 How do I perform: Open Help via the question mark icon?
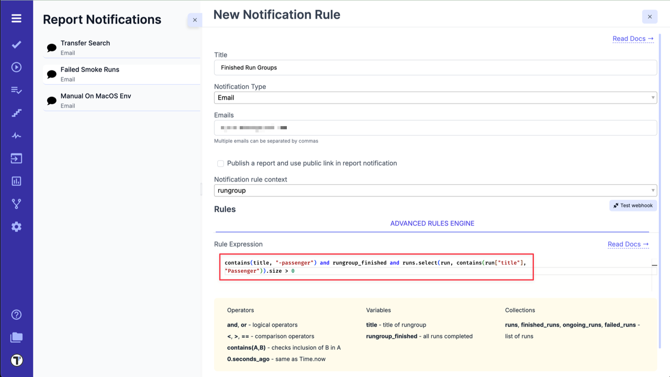tap(16, 315)
